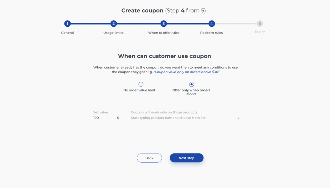Select Offer only when orders above radio

[191, 84]
